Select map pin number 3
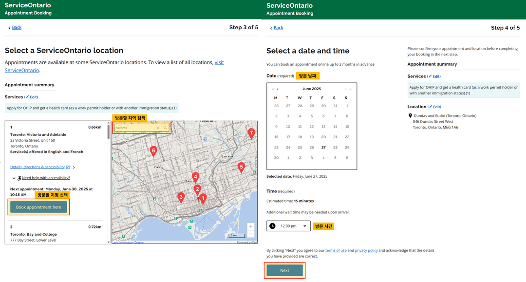The height and width of the screenshot is (282, 526). [181, 197]
